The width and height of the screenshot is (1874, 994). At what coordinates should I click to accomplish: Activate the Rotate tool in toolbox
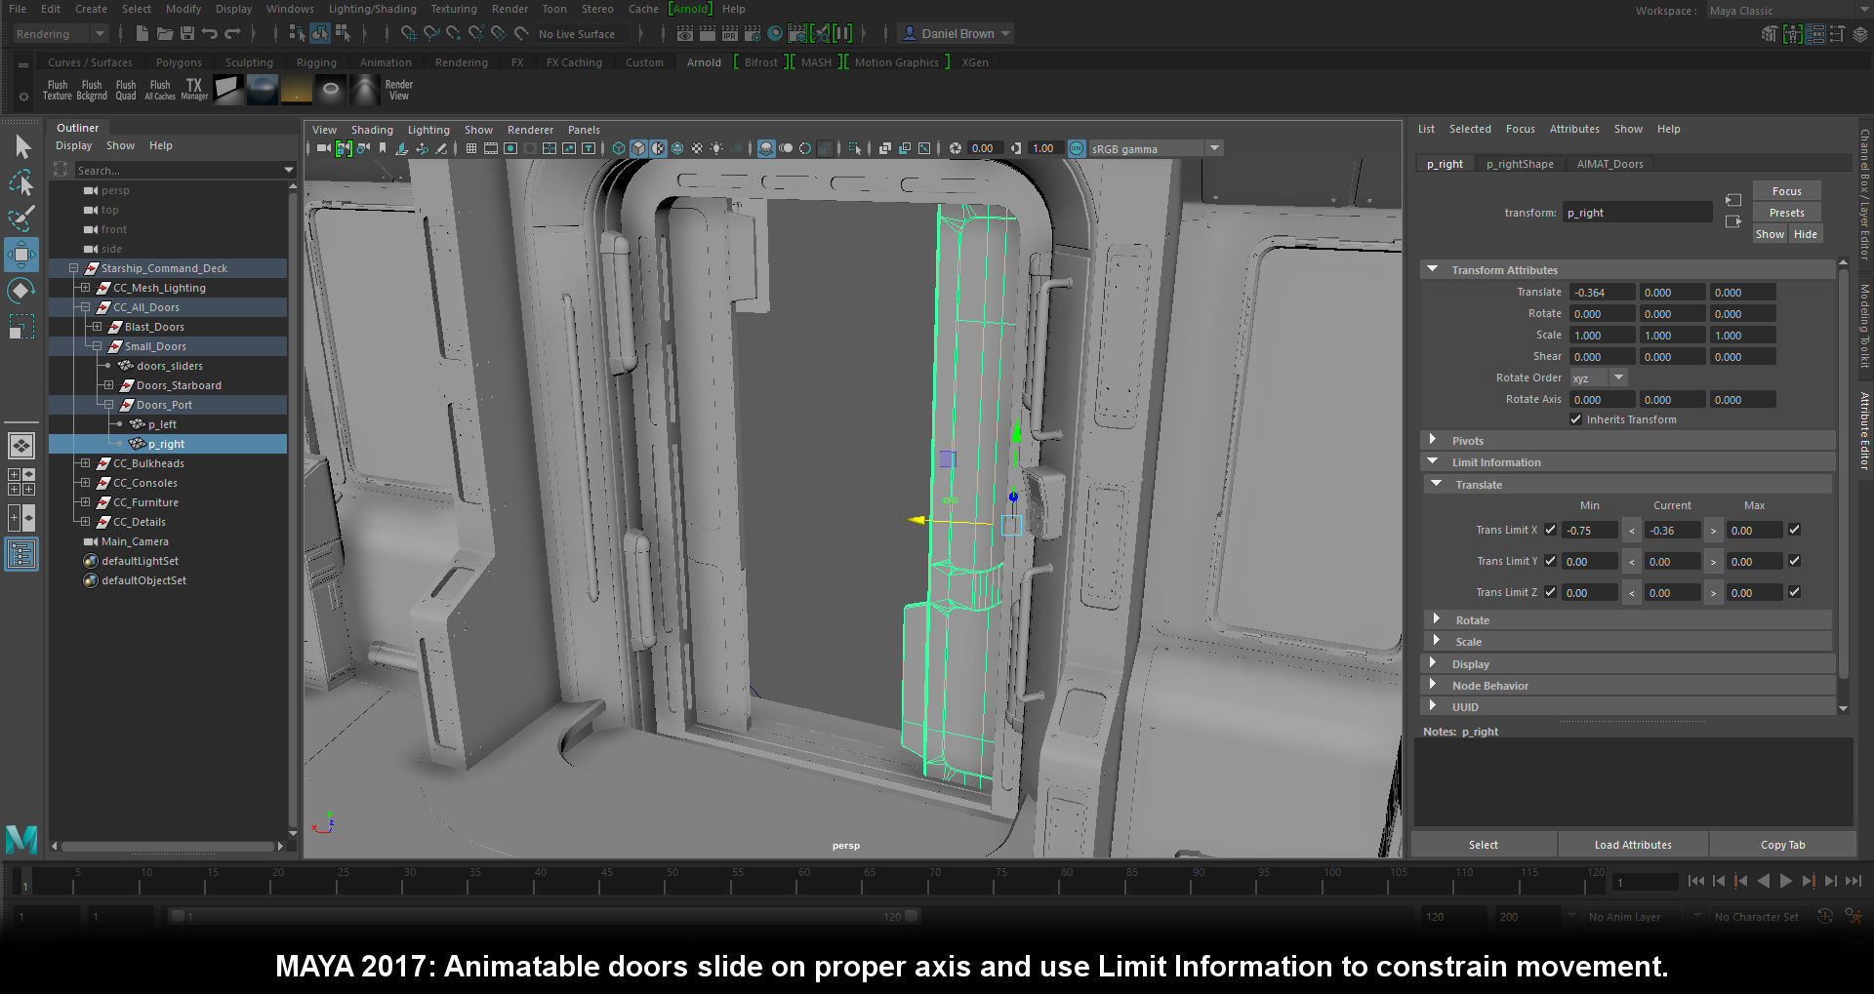coord(21,291)
